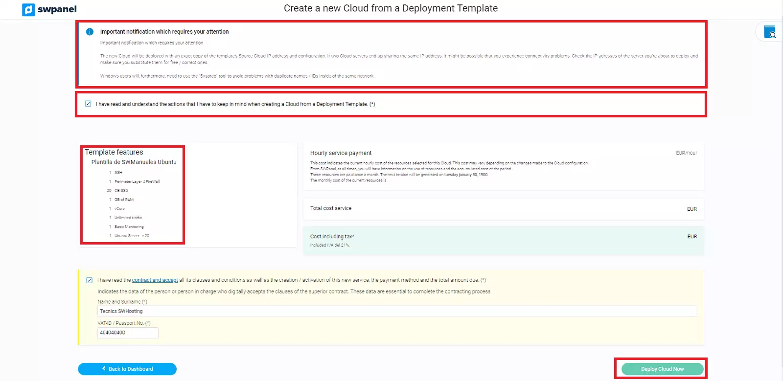Click the Name and Surname field
Viewport: 783px width, 381px height.
(x=396, y=311)
